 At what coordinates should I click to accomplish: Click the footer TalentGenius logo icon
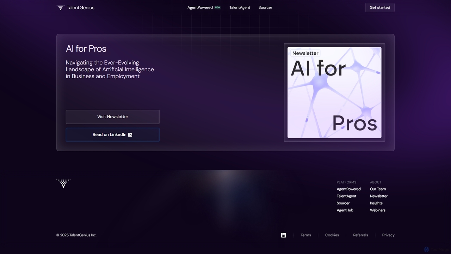(x=63, y=183)
